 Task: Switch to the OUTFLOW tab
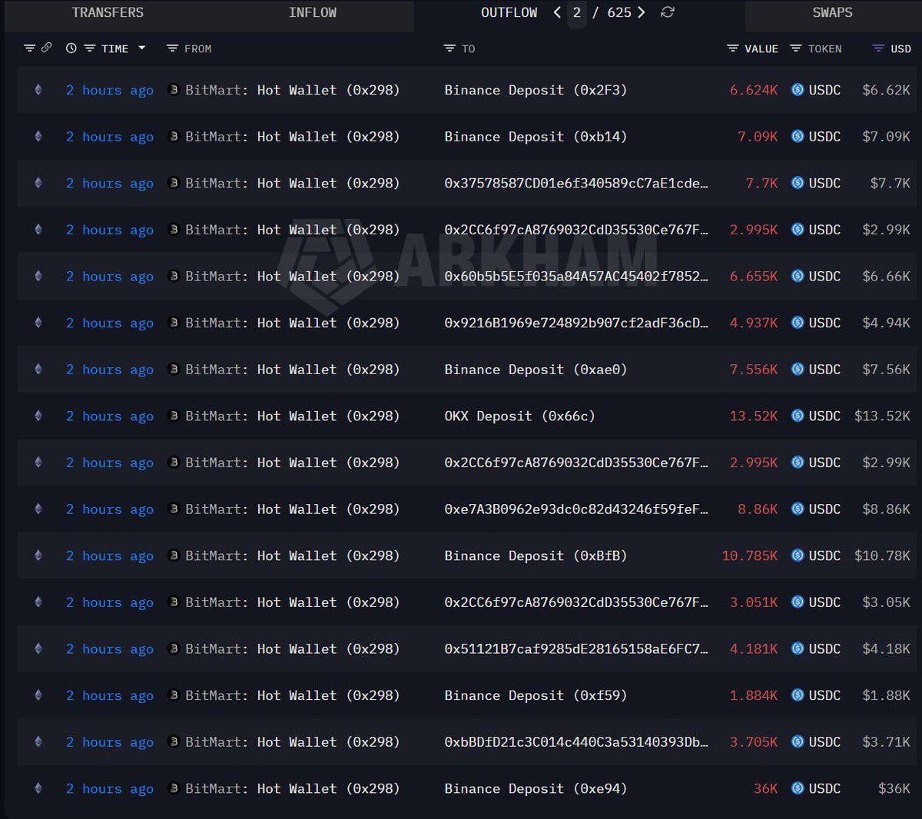coord(509,13)
